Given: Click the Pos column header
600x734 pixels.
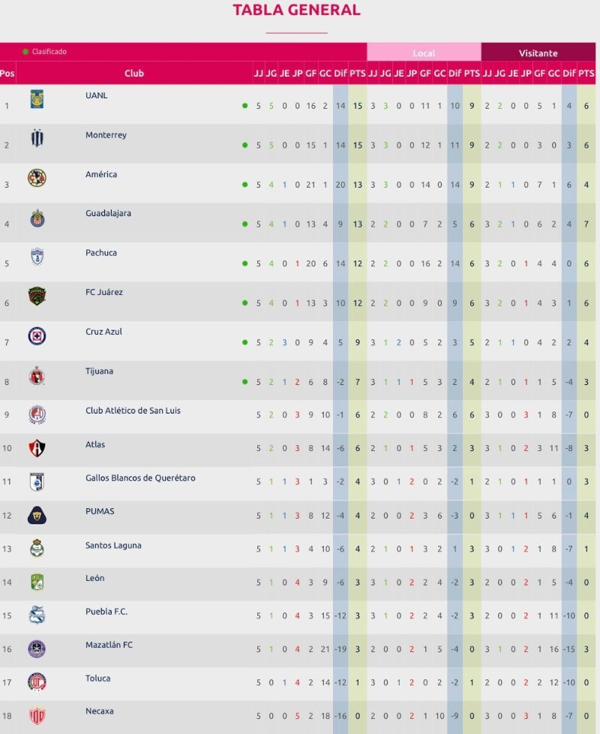Looking at the screenshot, I should pos(7,74).
